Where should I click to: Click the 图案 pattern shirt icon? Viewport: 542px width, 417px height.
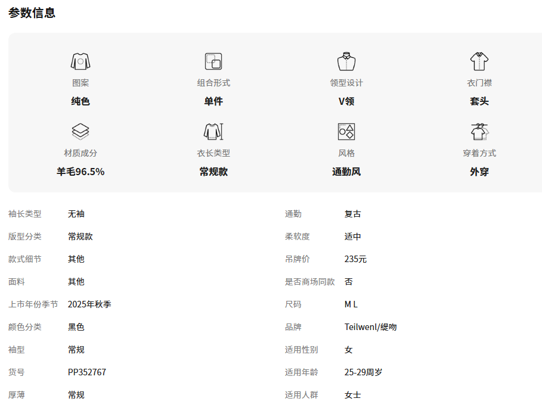click(80, 61)
